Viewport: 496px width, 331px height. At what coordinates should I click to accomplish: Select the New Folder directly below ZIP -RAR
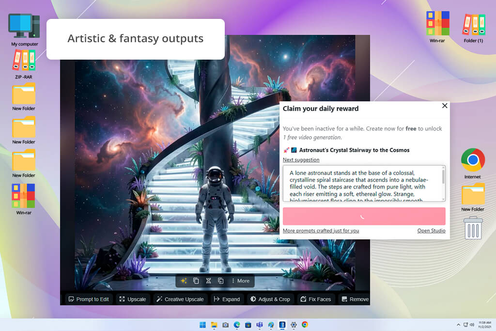click(24, 97)
